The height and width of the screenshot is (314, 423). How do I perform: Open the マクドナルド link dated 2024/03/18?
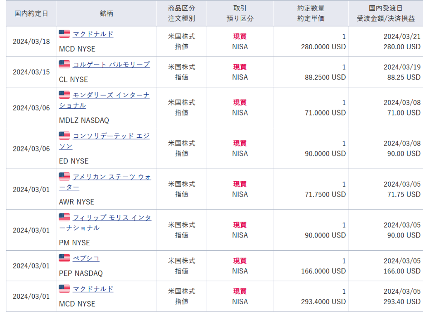[x=93, y=34]
